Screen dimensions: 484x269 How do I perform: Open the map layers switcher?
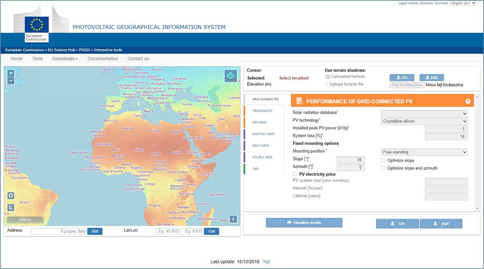tap(231, 76)
